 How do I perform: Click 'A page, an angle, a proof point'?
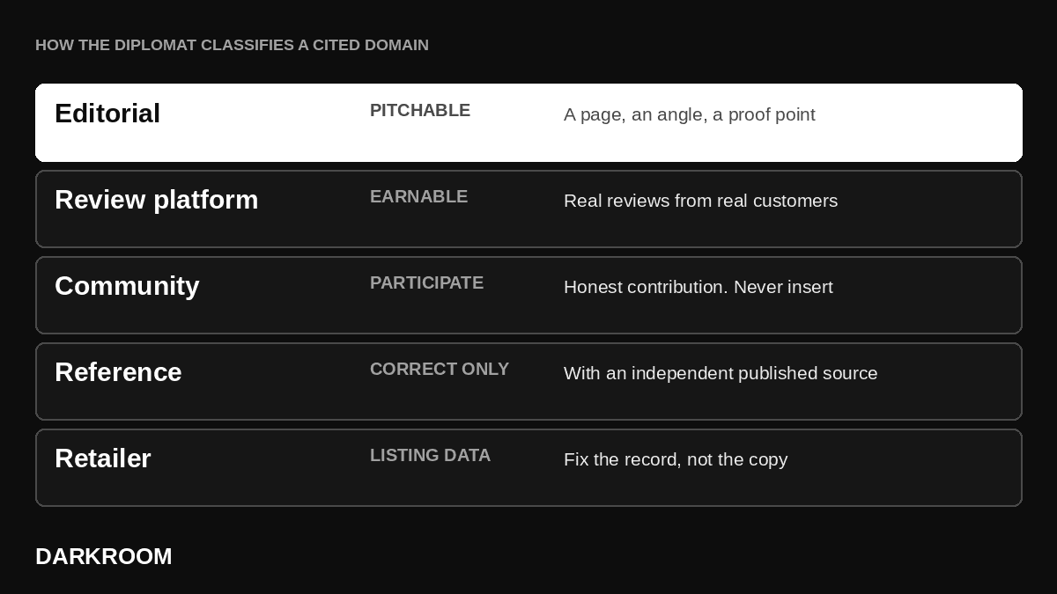[x=690, y=114]
